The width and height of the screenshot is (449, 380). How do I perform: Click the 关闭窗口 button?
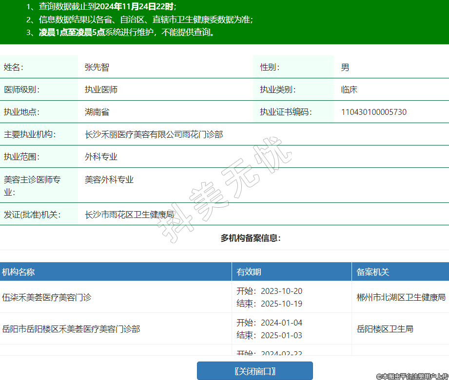point(254,371)
